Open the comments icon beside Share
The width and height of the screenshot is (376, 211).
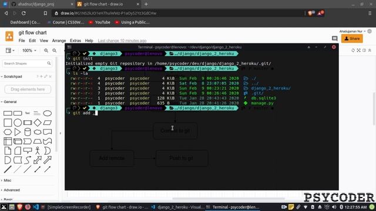pos(334,39)
